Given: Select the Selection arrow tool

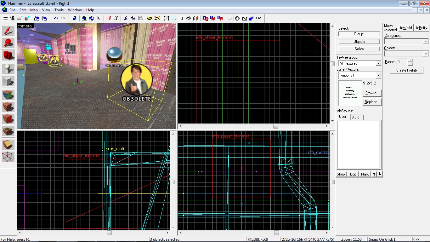Looking at the screenshot, I should coord(8,31).
